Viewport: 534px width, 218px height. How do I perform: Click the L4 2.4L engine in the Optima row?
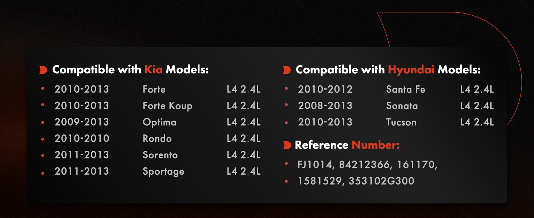coord(244,122)
